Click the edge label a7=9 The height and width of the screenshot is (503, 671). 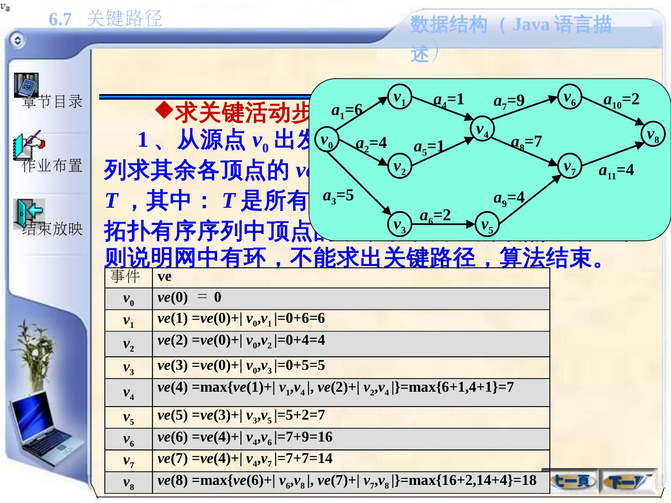(509, 101)
